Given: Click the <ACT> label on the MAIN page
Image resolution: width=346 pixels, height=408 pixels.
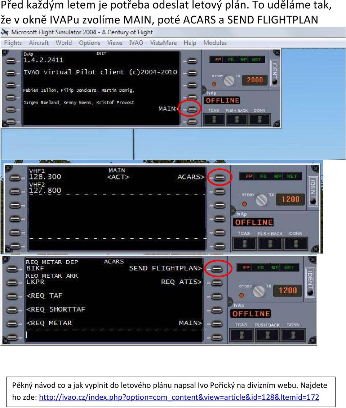Looking at the screenshot, I should click(x=118, y=177).
